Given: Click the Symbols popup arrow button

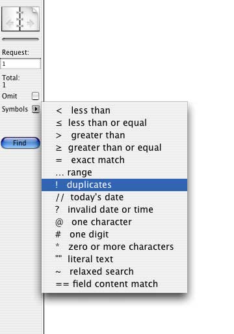Looking at the screenshot, I should [36, 109].
